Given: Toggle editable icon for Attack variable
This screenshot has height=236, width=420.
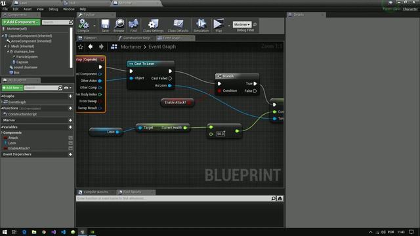Looking at the screenshot, I should pos(71,138).
